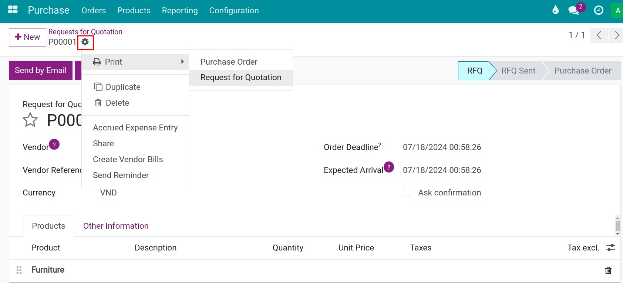Click the Description column header
This screenshot has height=283, width=623.
pos(155,248)
